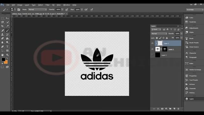Open the Layer menu
The height and width of the screenshot is (115, 204).
click(27, 5)
